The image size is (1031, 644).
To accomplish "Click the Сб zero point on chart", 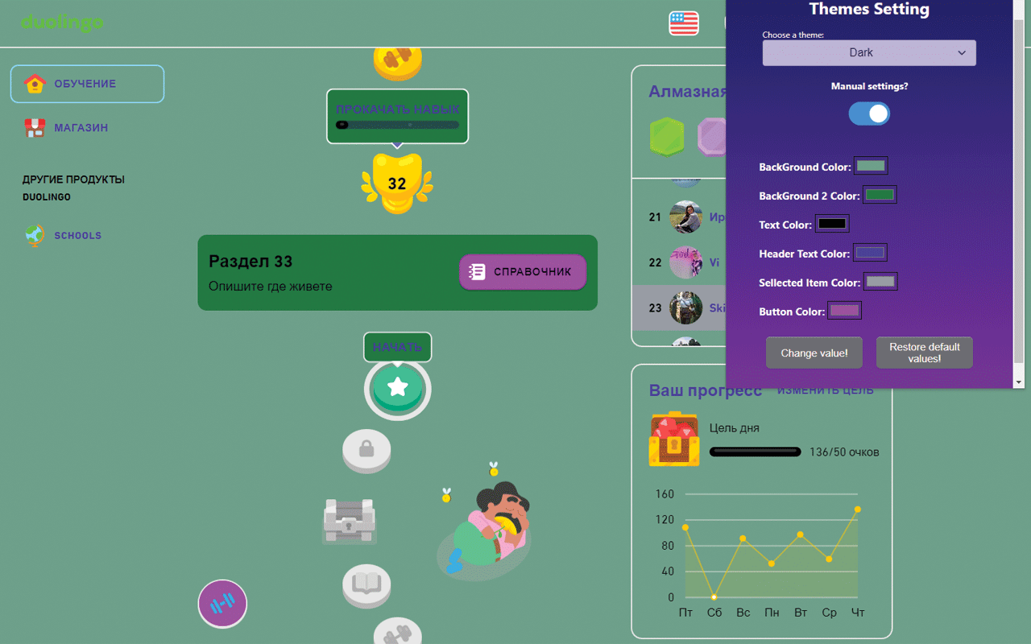I will [x=714, y=597].
